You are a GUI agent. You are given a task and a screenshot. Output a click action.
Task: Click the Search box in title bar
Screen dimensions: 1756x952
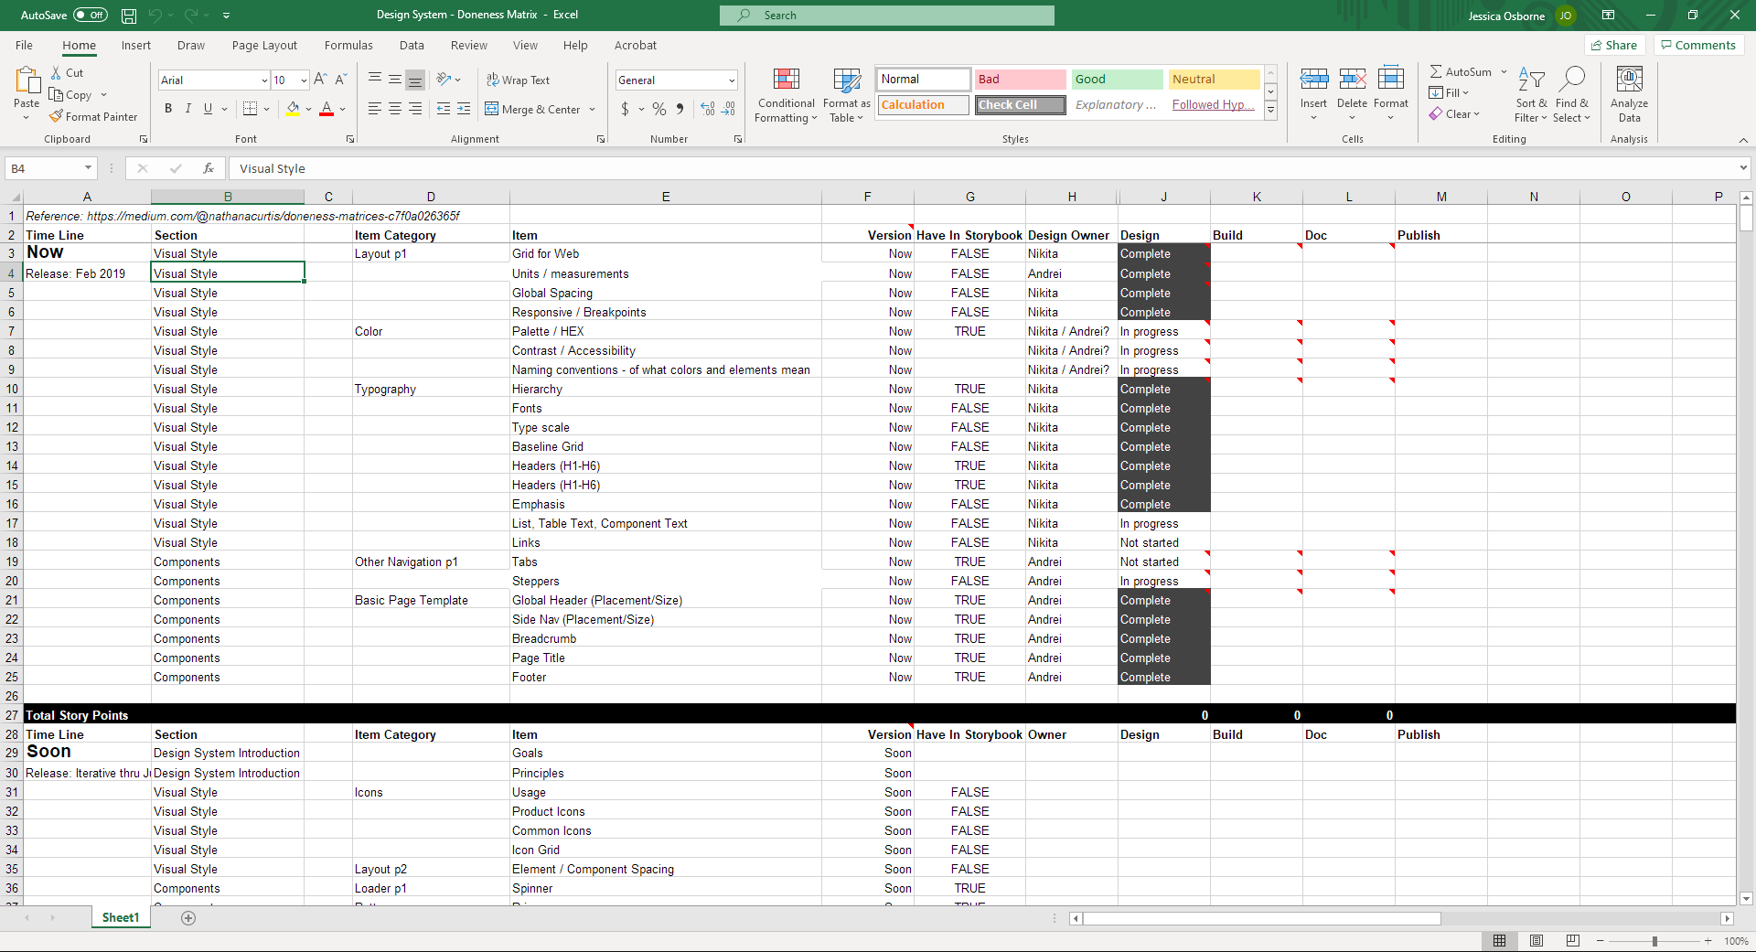(x=887, y=16)
